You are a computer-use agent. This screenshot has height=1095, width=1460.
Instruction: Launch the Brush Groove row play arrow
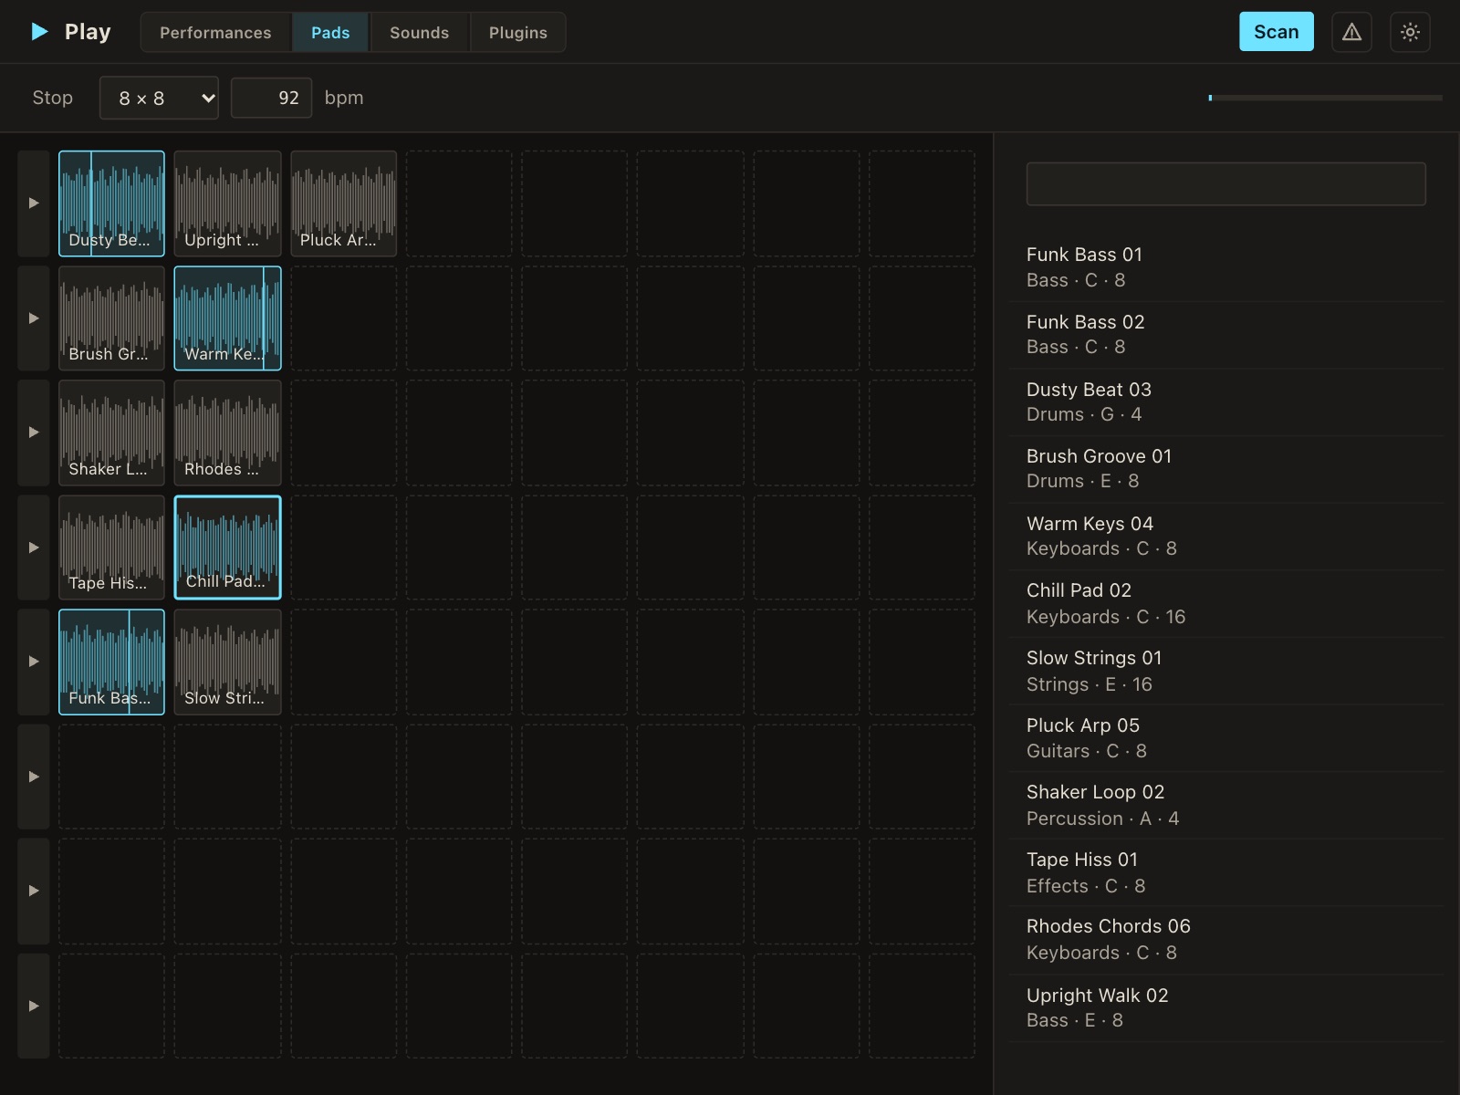[x=34, y=318]
